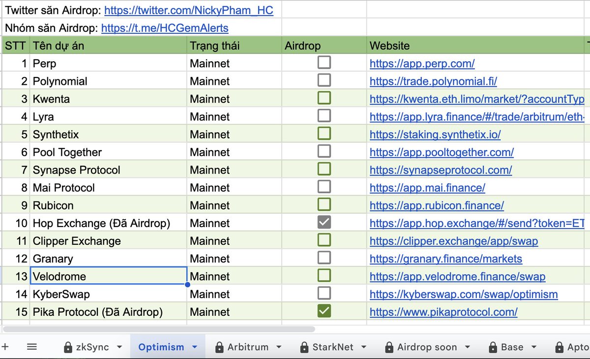The image size is (590, 359).
Task: Click the lock icon on Base tab
Action: pos(493,347)
